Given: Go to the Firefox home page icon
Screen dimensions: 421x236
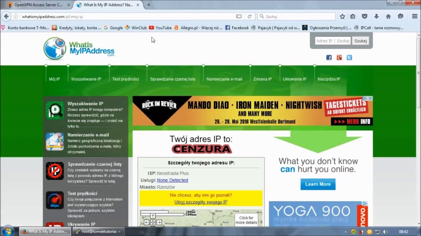Looking at the screenshot, I should coord(388,16).
